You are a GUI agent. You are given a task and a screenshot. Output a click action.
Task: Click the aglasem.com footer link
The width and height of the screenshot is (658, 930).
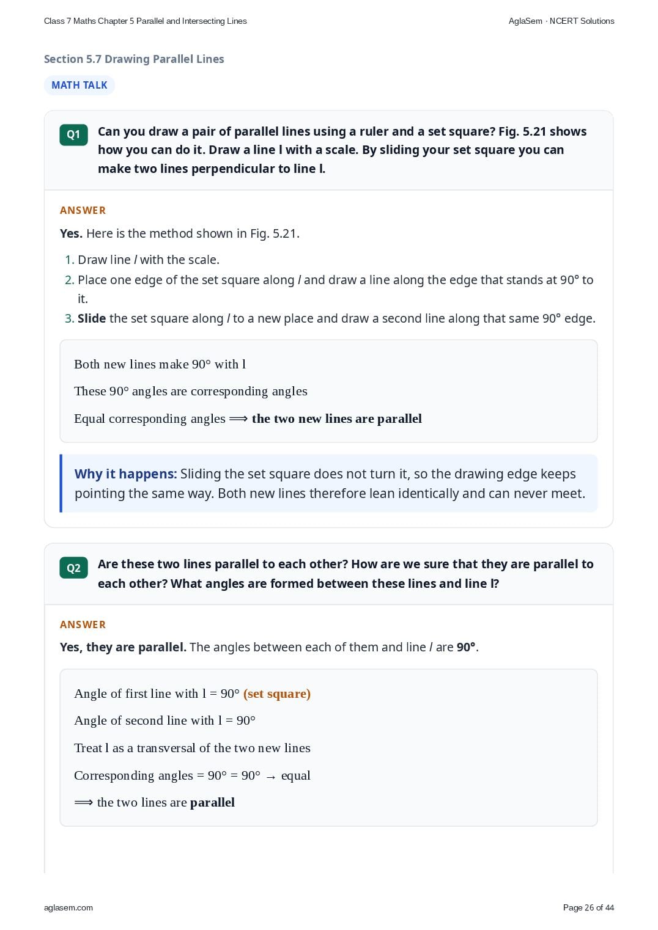(x=68, y=907)
